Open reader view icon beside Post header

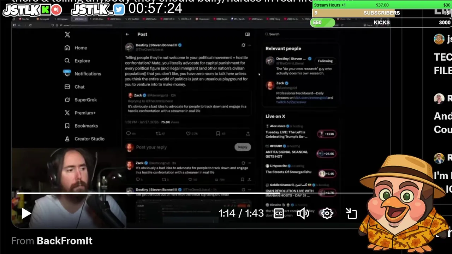[x=248, y=34]
